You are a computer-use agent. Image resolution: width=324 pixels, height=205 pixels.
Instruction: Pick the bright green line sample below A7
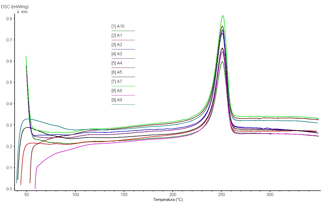point(123,86)
